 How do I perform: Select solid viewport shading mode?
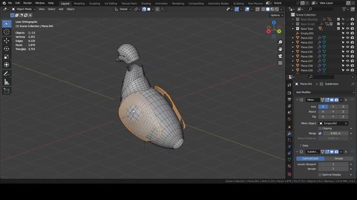(x=268, y=9)
